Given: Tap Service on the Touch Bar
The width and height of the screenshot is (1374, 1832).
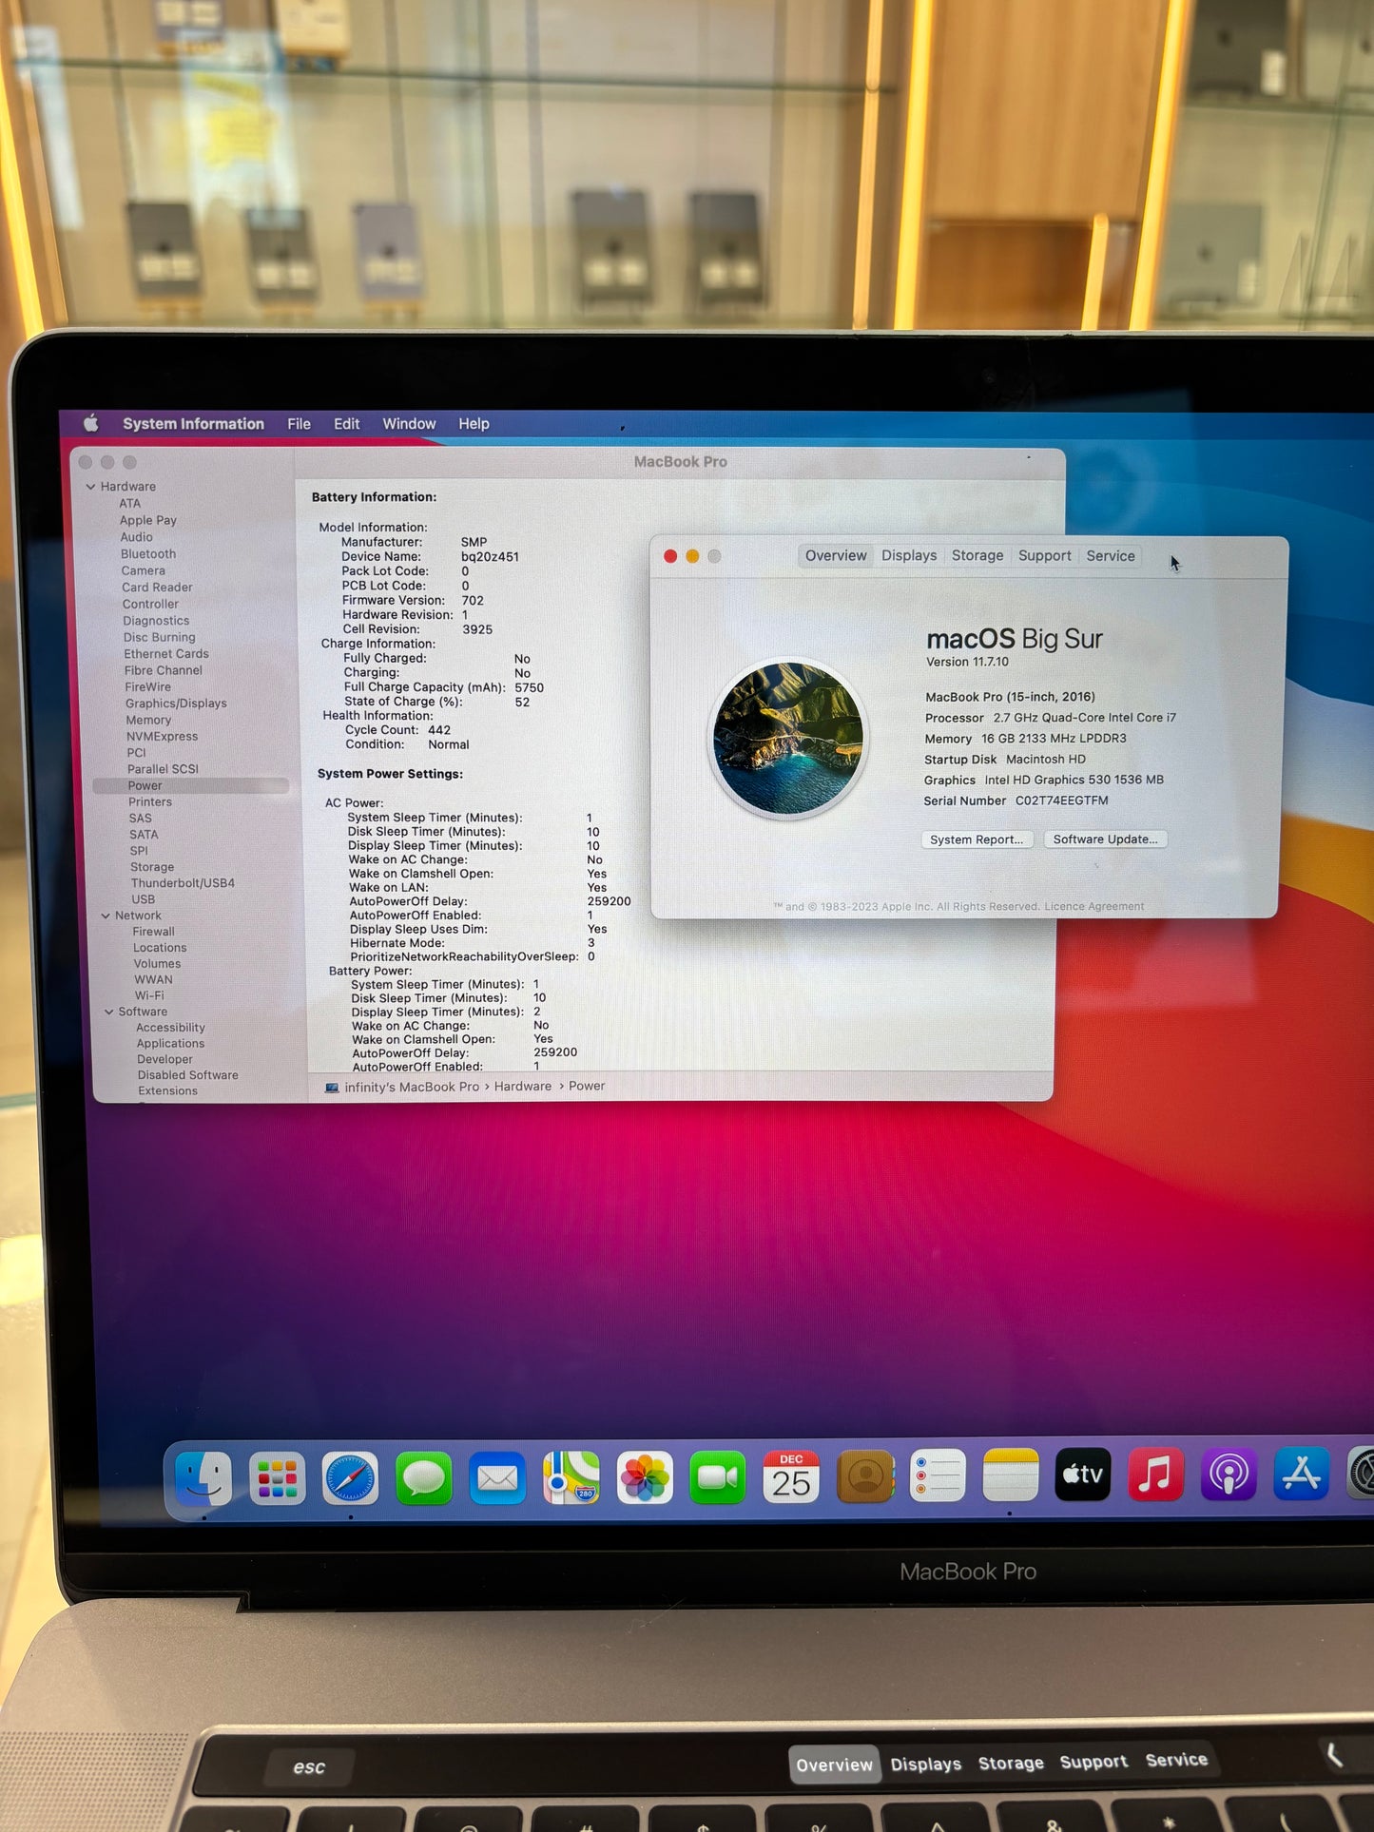Looking at the screenshot, I should click(1176, 1761).
